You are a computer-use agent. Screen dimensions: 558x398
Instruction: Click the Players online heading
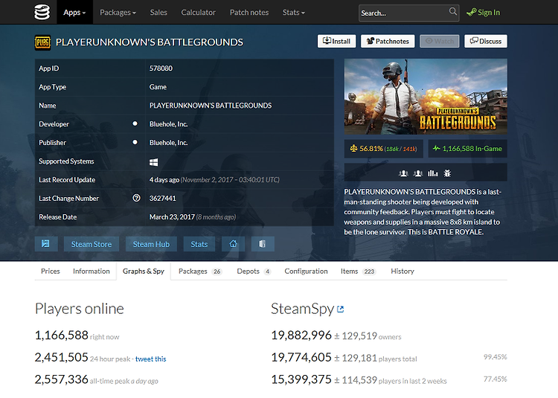tap(80, 309)
